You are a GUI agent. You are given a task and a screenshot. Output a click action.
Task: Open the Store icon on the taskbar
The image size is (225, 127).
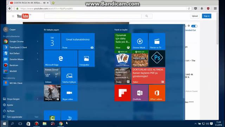coord(28,124)
